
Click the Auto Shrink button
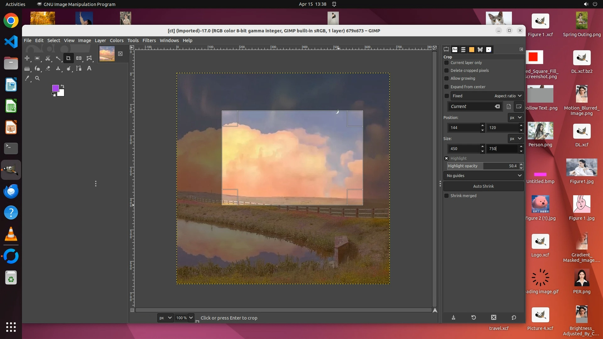coord(483,186)
